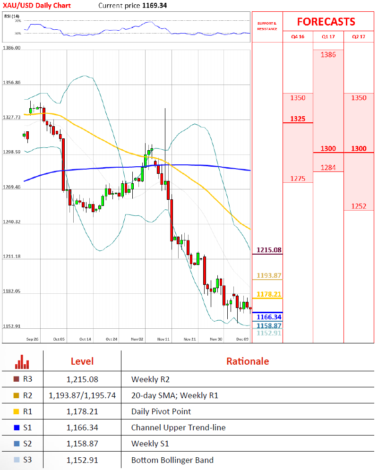The height and width of the screenshot is (470, 378).
Task: Click the FORECASTS header
Action: pos(326,22)
